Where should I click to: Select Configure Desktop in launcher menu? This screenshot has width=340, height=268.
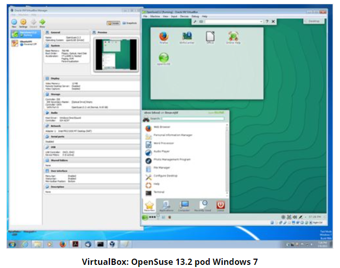[x=165, y=176]
